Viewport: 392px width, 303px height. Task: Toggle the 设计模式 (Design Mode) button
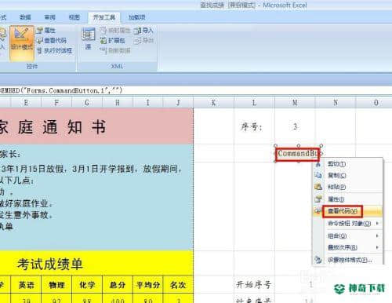click(x=22, y=43)
